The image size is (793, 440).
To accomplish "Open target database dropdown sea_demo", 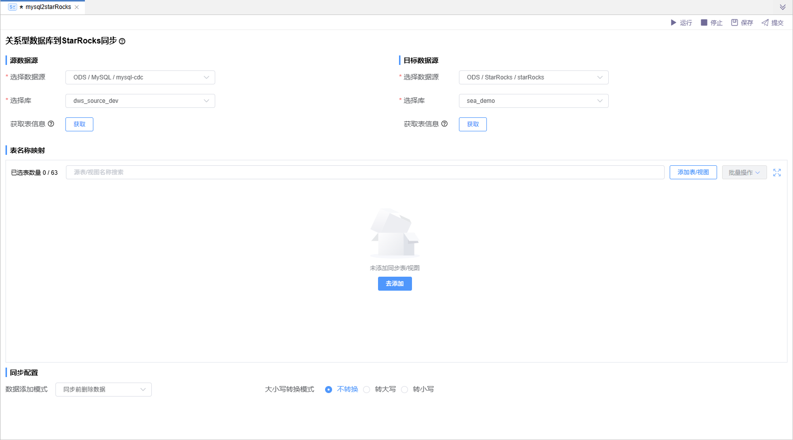I will pyautogui.click(x=533, y=101).
